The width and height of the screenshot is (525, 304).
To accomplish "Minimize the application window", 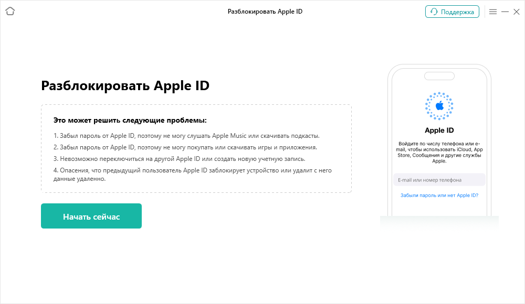I will [x=505, y=12].
